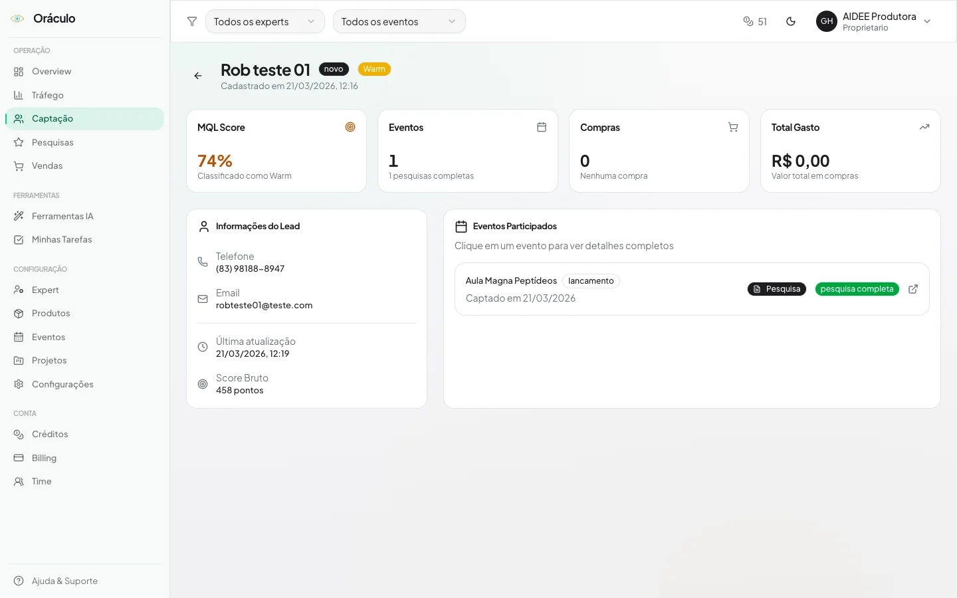This screenshot has width=957, height=598.
Task: Open the Expert configuration page
Action: coord(84,290)
